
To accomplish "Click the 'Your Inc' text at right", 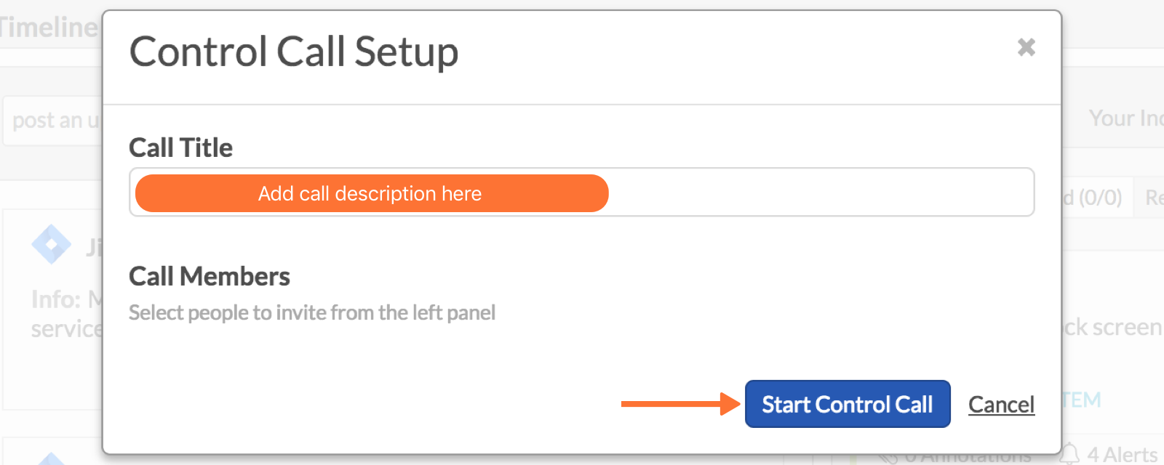I will (x=1124, y=118).
